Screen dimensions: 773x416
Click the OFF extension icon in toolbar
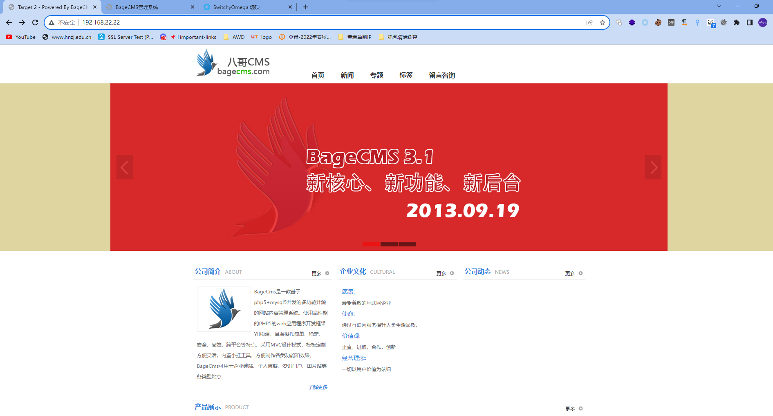pyautogui.click(x=671, y=22)
